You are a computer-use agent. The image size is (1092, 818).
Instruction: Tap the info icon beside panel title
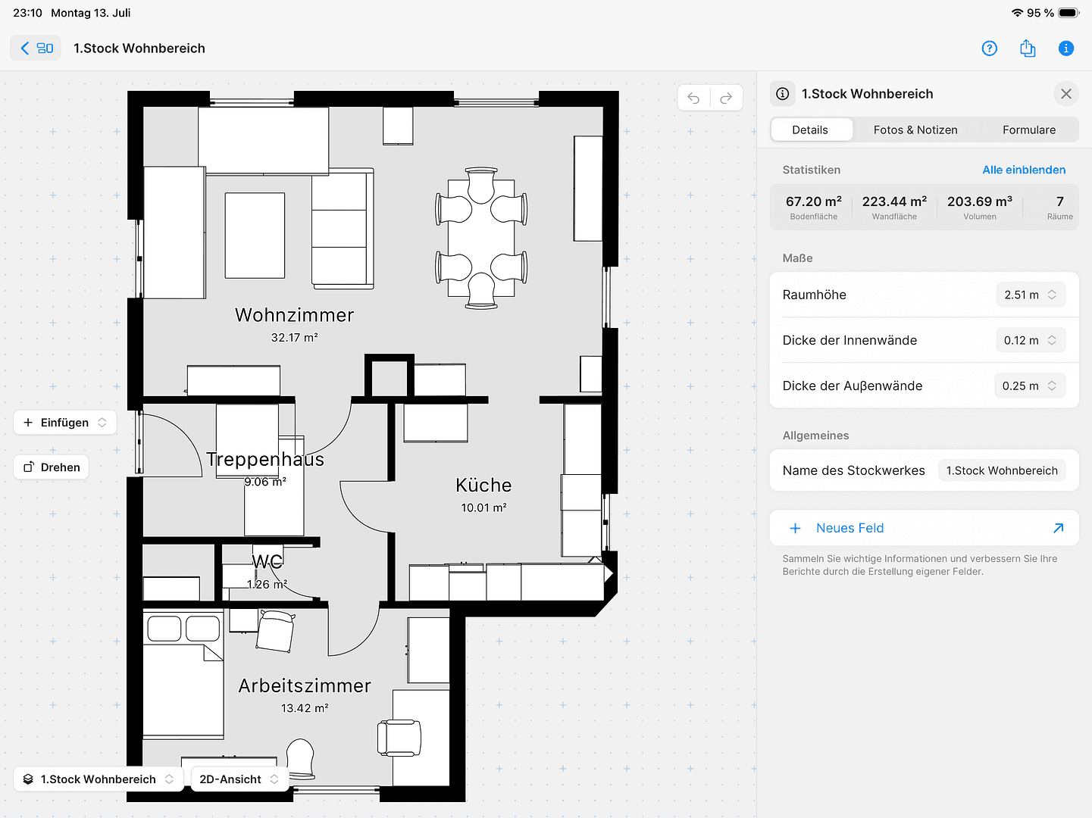(x=783, y=94)
